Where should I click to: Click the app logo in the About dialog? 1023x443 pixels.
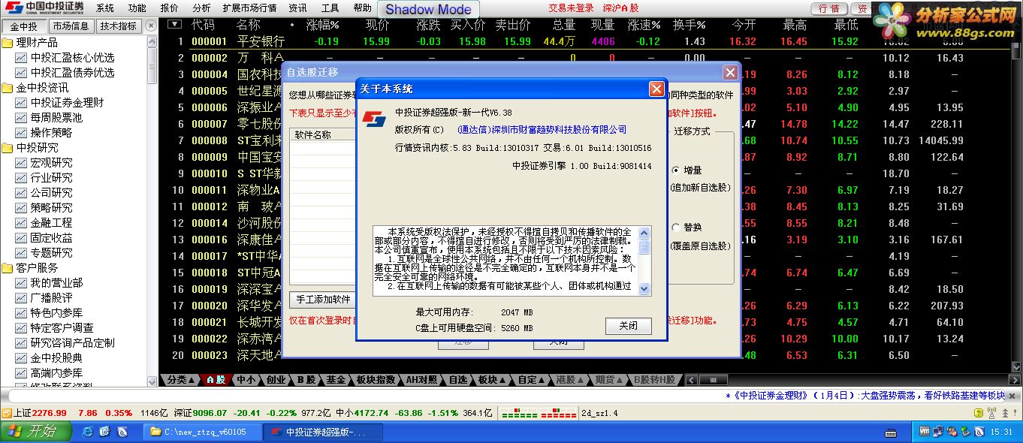coord(373,119)
